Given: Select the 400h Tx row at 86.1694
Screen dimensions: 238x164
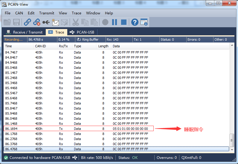Looking at the screenshot, I should pos(79,129).
